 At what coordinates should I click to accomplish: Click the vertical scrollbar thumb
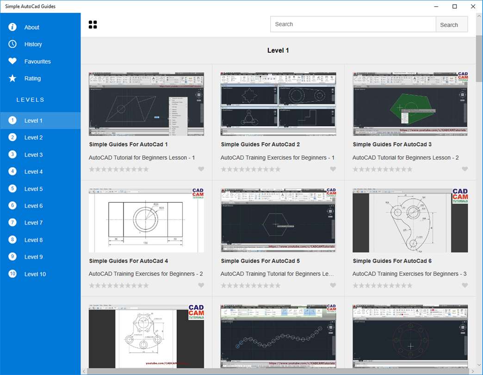[x=479, y=58]
